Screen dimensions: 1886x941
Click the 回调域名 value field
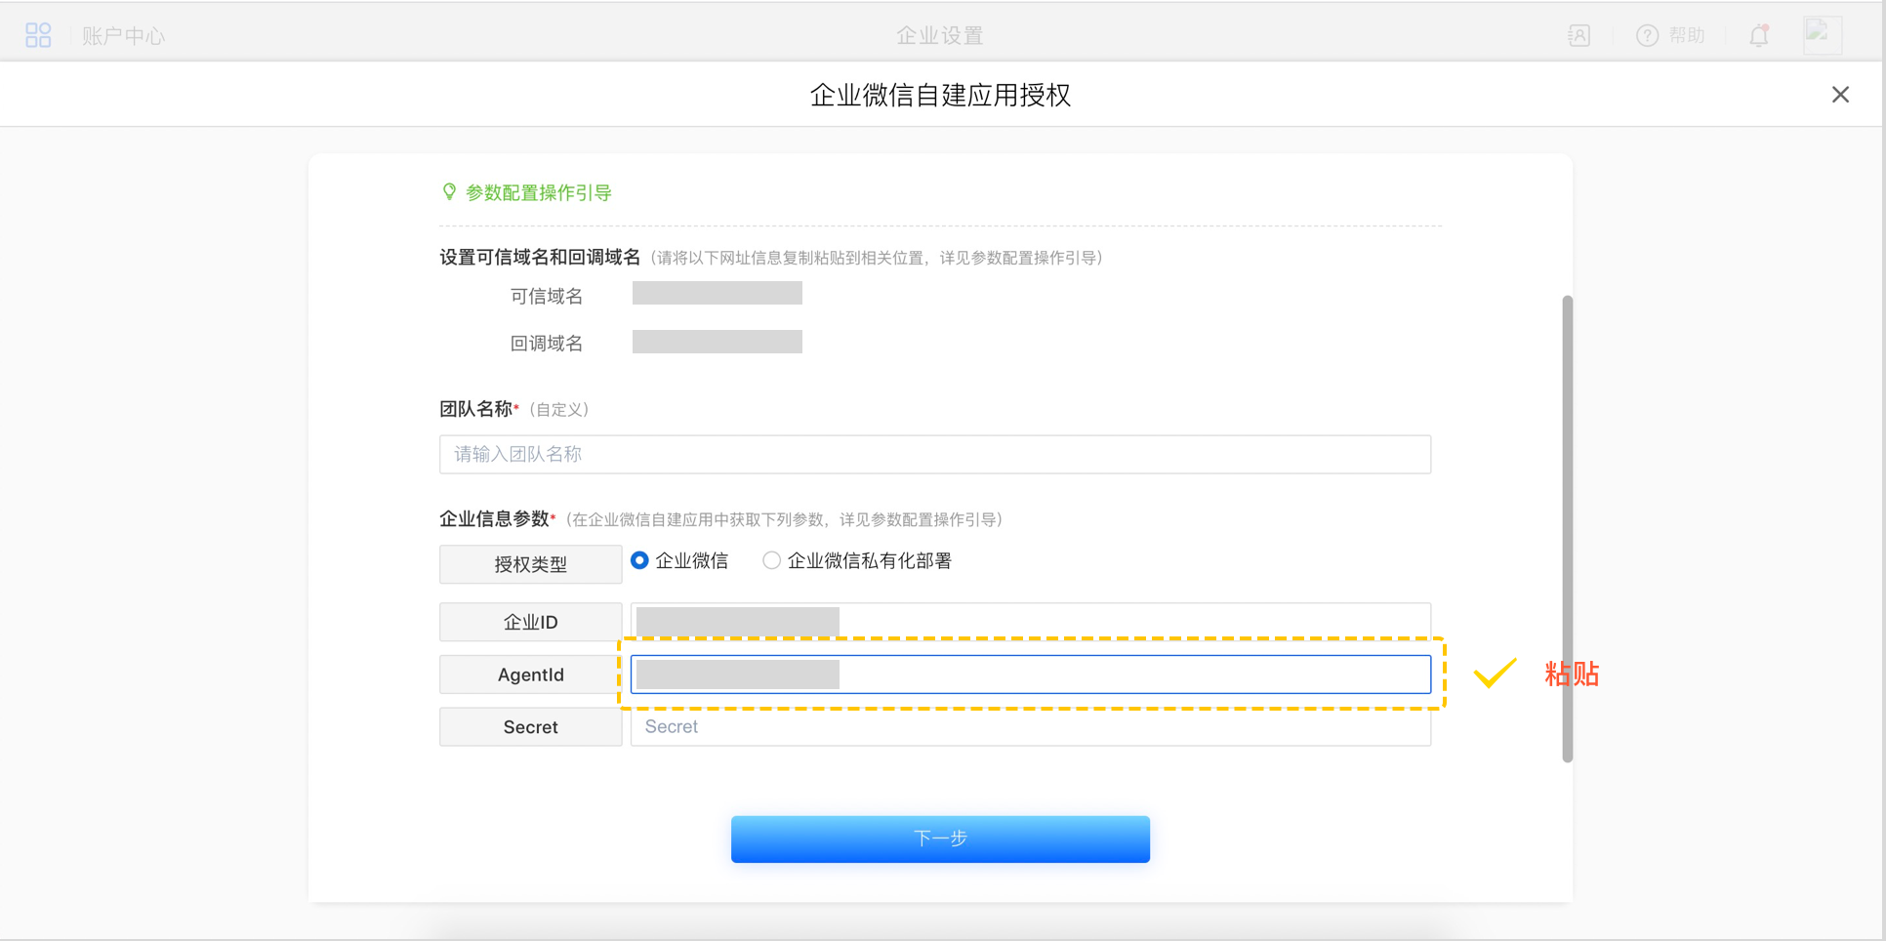click(717, 342)
